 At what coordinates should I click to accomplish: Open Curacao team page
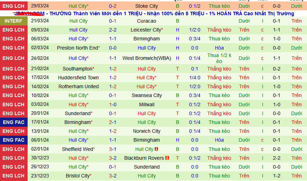(x=147, y=21)
